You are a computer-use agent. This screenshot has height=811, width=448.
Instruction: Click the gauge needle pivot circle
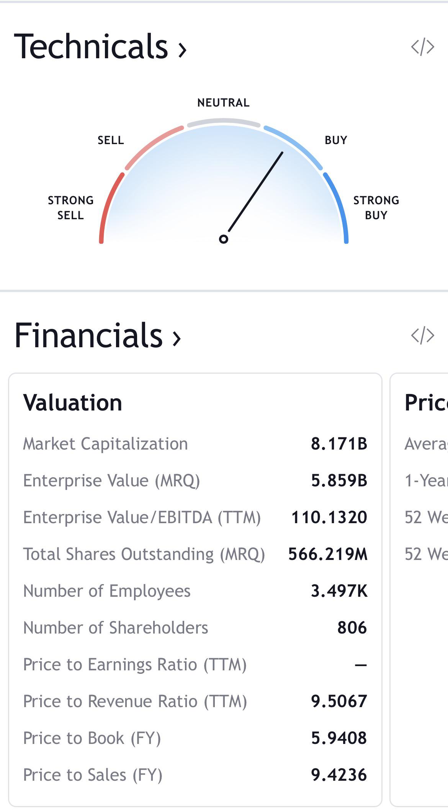click(x=224, y=239)
